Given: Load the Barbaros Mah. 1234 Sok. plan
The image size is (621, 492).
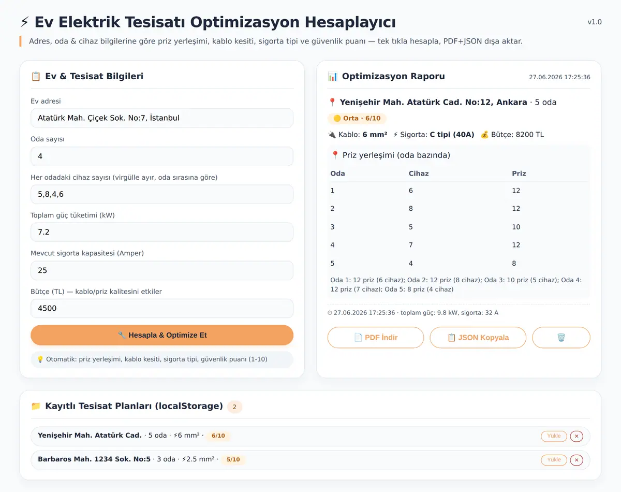Looking at the screenshot, I should point(554,460).
